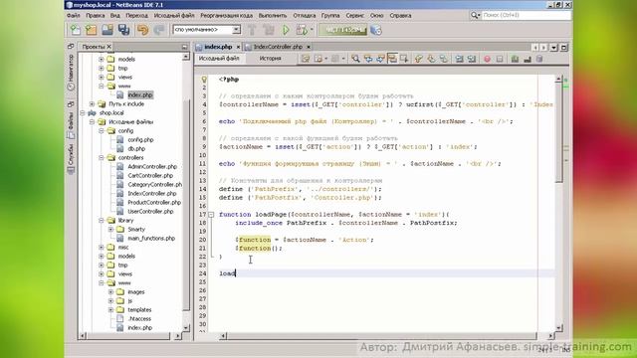Open the Службы side panel
The width and height of the screenshot is (637, 358).
(71, 160)
